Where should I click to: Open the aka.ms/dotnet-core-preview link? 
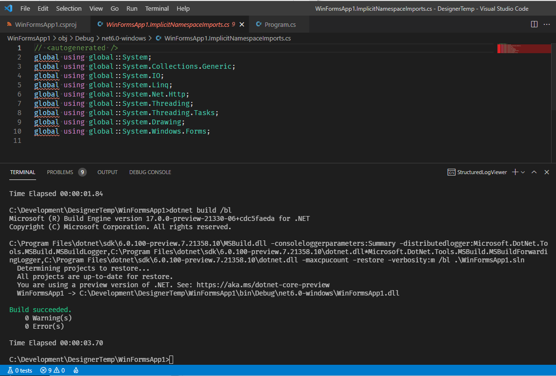(x=263, y=285)
